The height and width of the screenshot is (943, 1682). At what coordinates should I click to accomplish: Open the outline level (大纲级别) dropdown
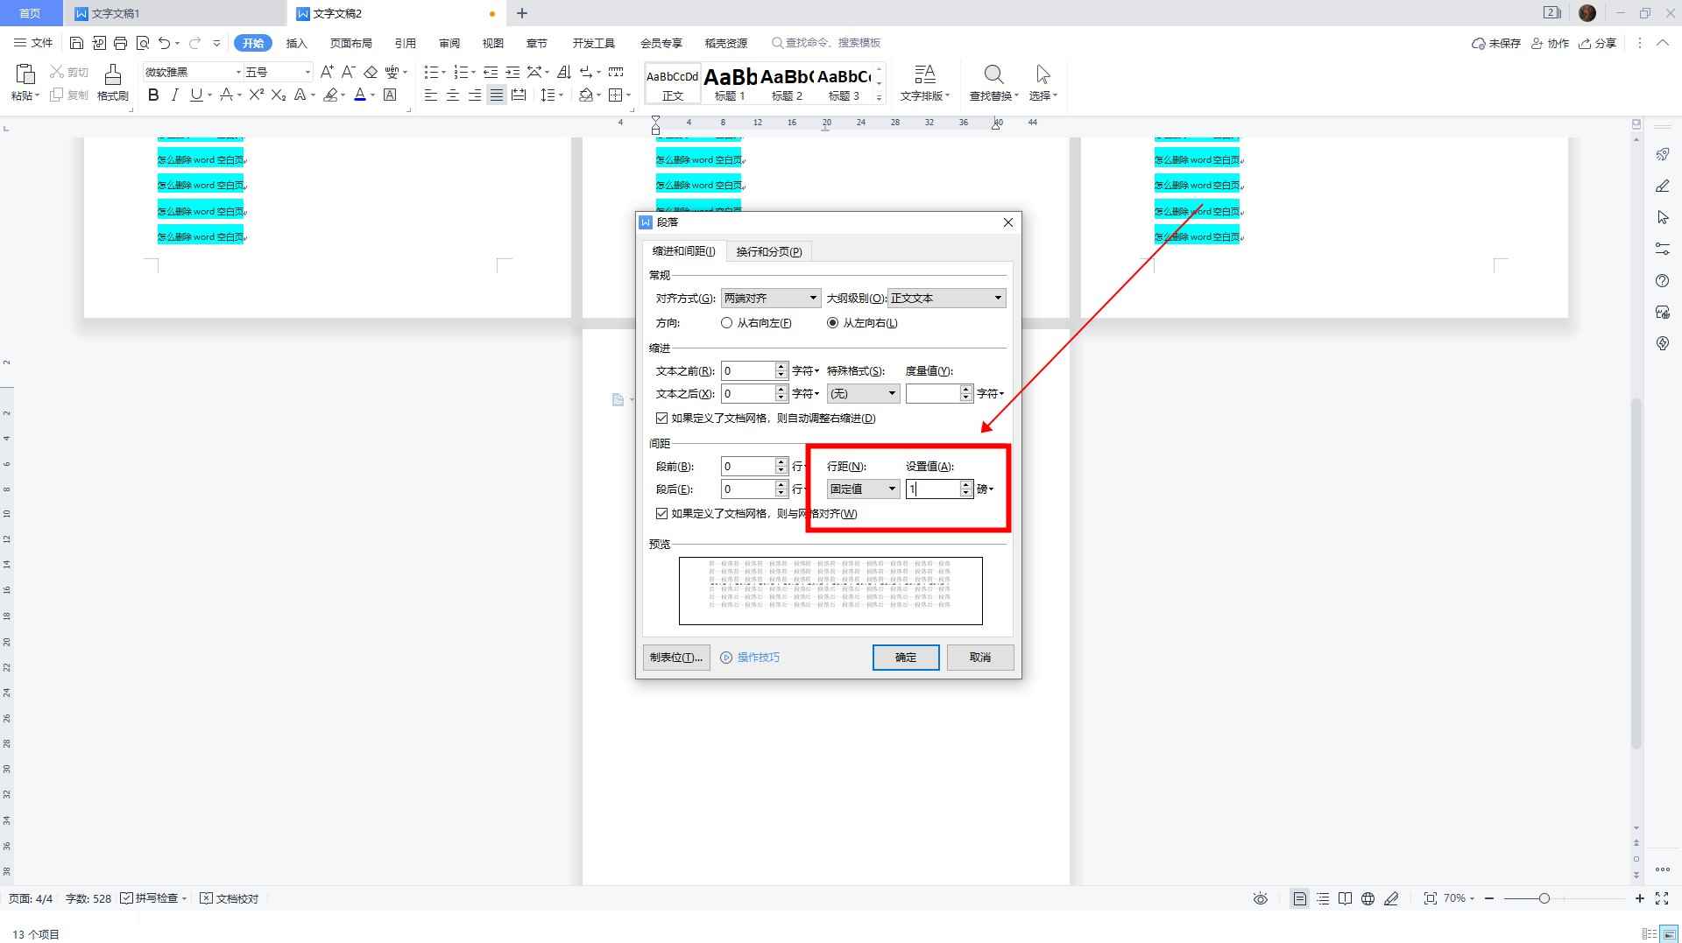(x=946, y=299)
